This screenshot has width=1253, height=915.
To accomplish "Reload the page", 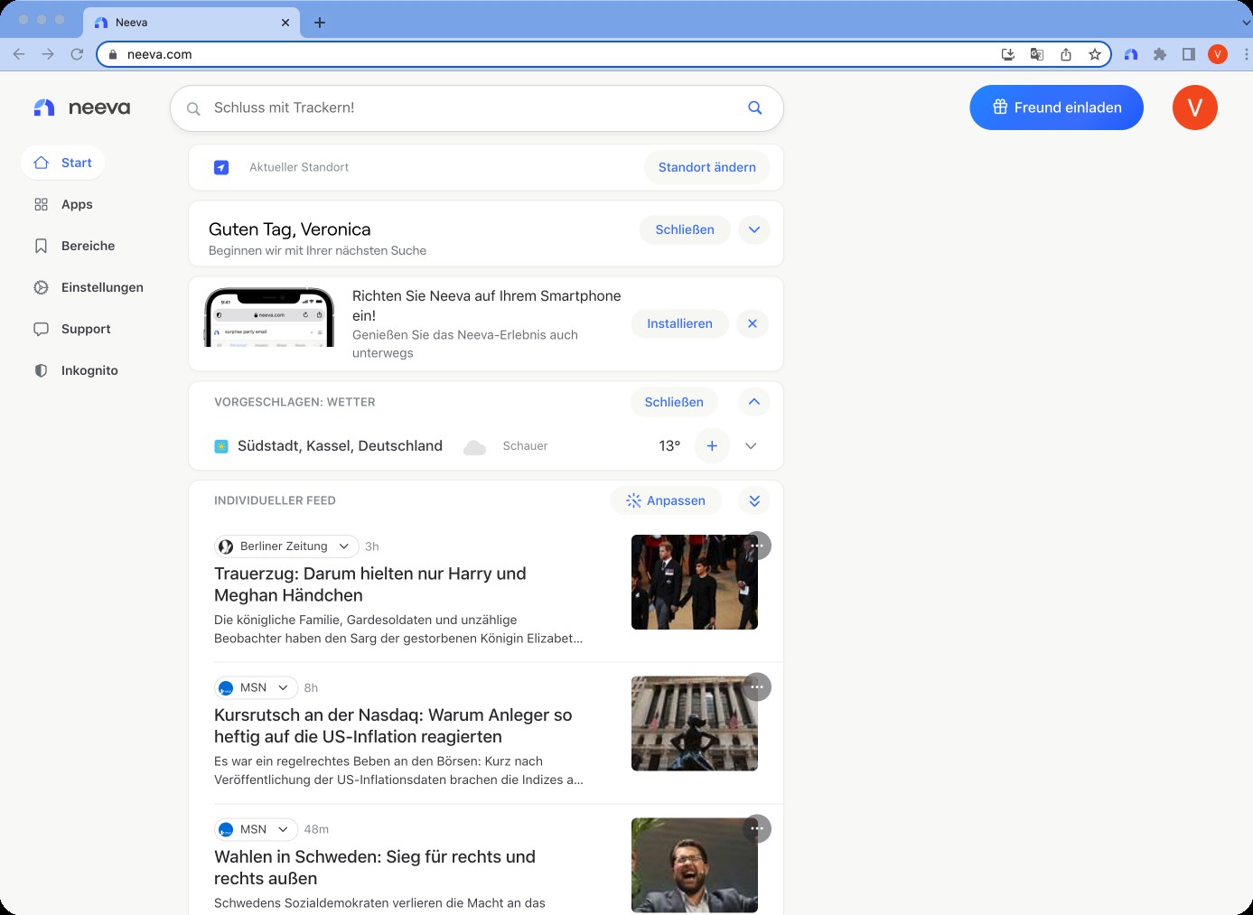I will 77,54.
